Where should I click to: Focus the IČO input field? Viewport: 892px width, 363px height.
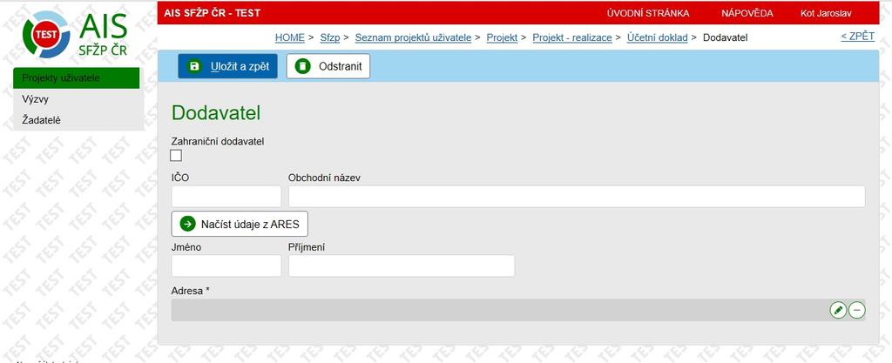point(226,197)
